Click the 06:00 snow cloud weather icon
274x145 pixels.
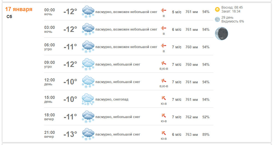point(88,47)
